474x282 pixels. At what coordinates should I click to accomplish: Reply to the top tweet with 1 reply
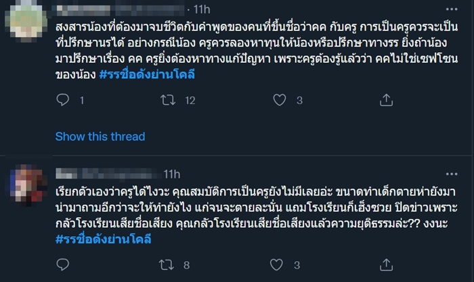pos(63,100)
